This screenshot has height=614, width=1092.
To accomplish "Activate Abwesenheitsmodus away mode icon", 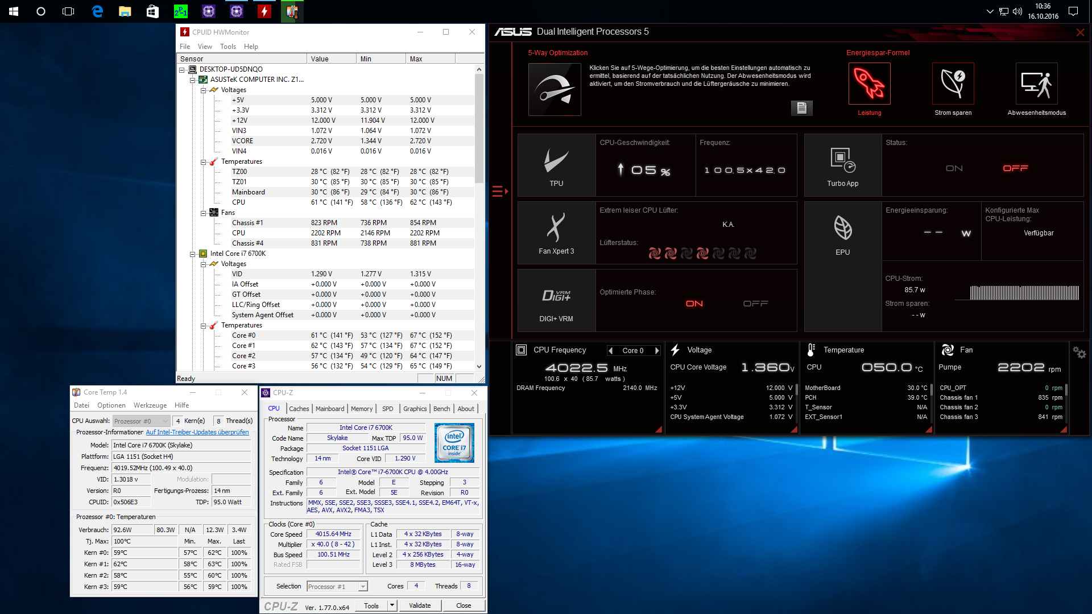I will pos(1036,84).
